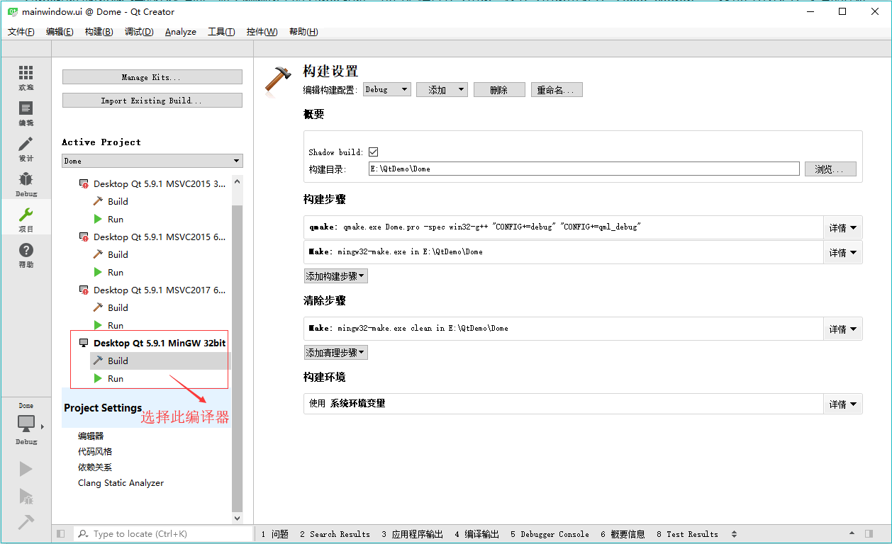This screenshot has width=892, height=544.
Task: Click the output pane up arrow icon
Action: [x=852, y=534]
